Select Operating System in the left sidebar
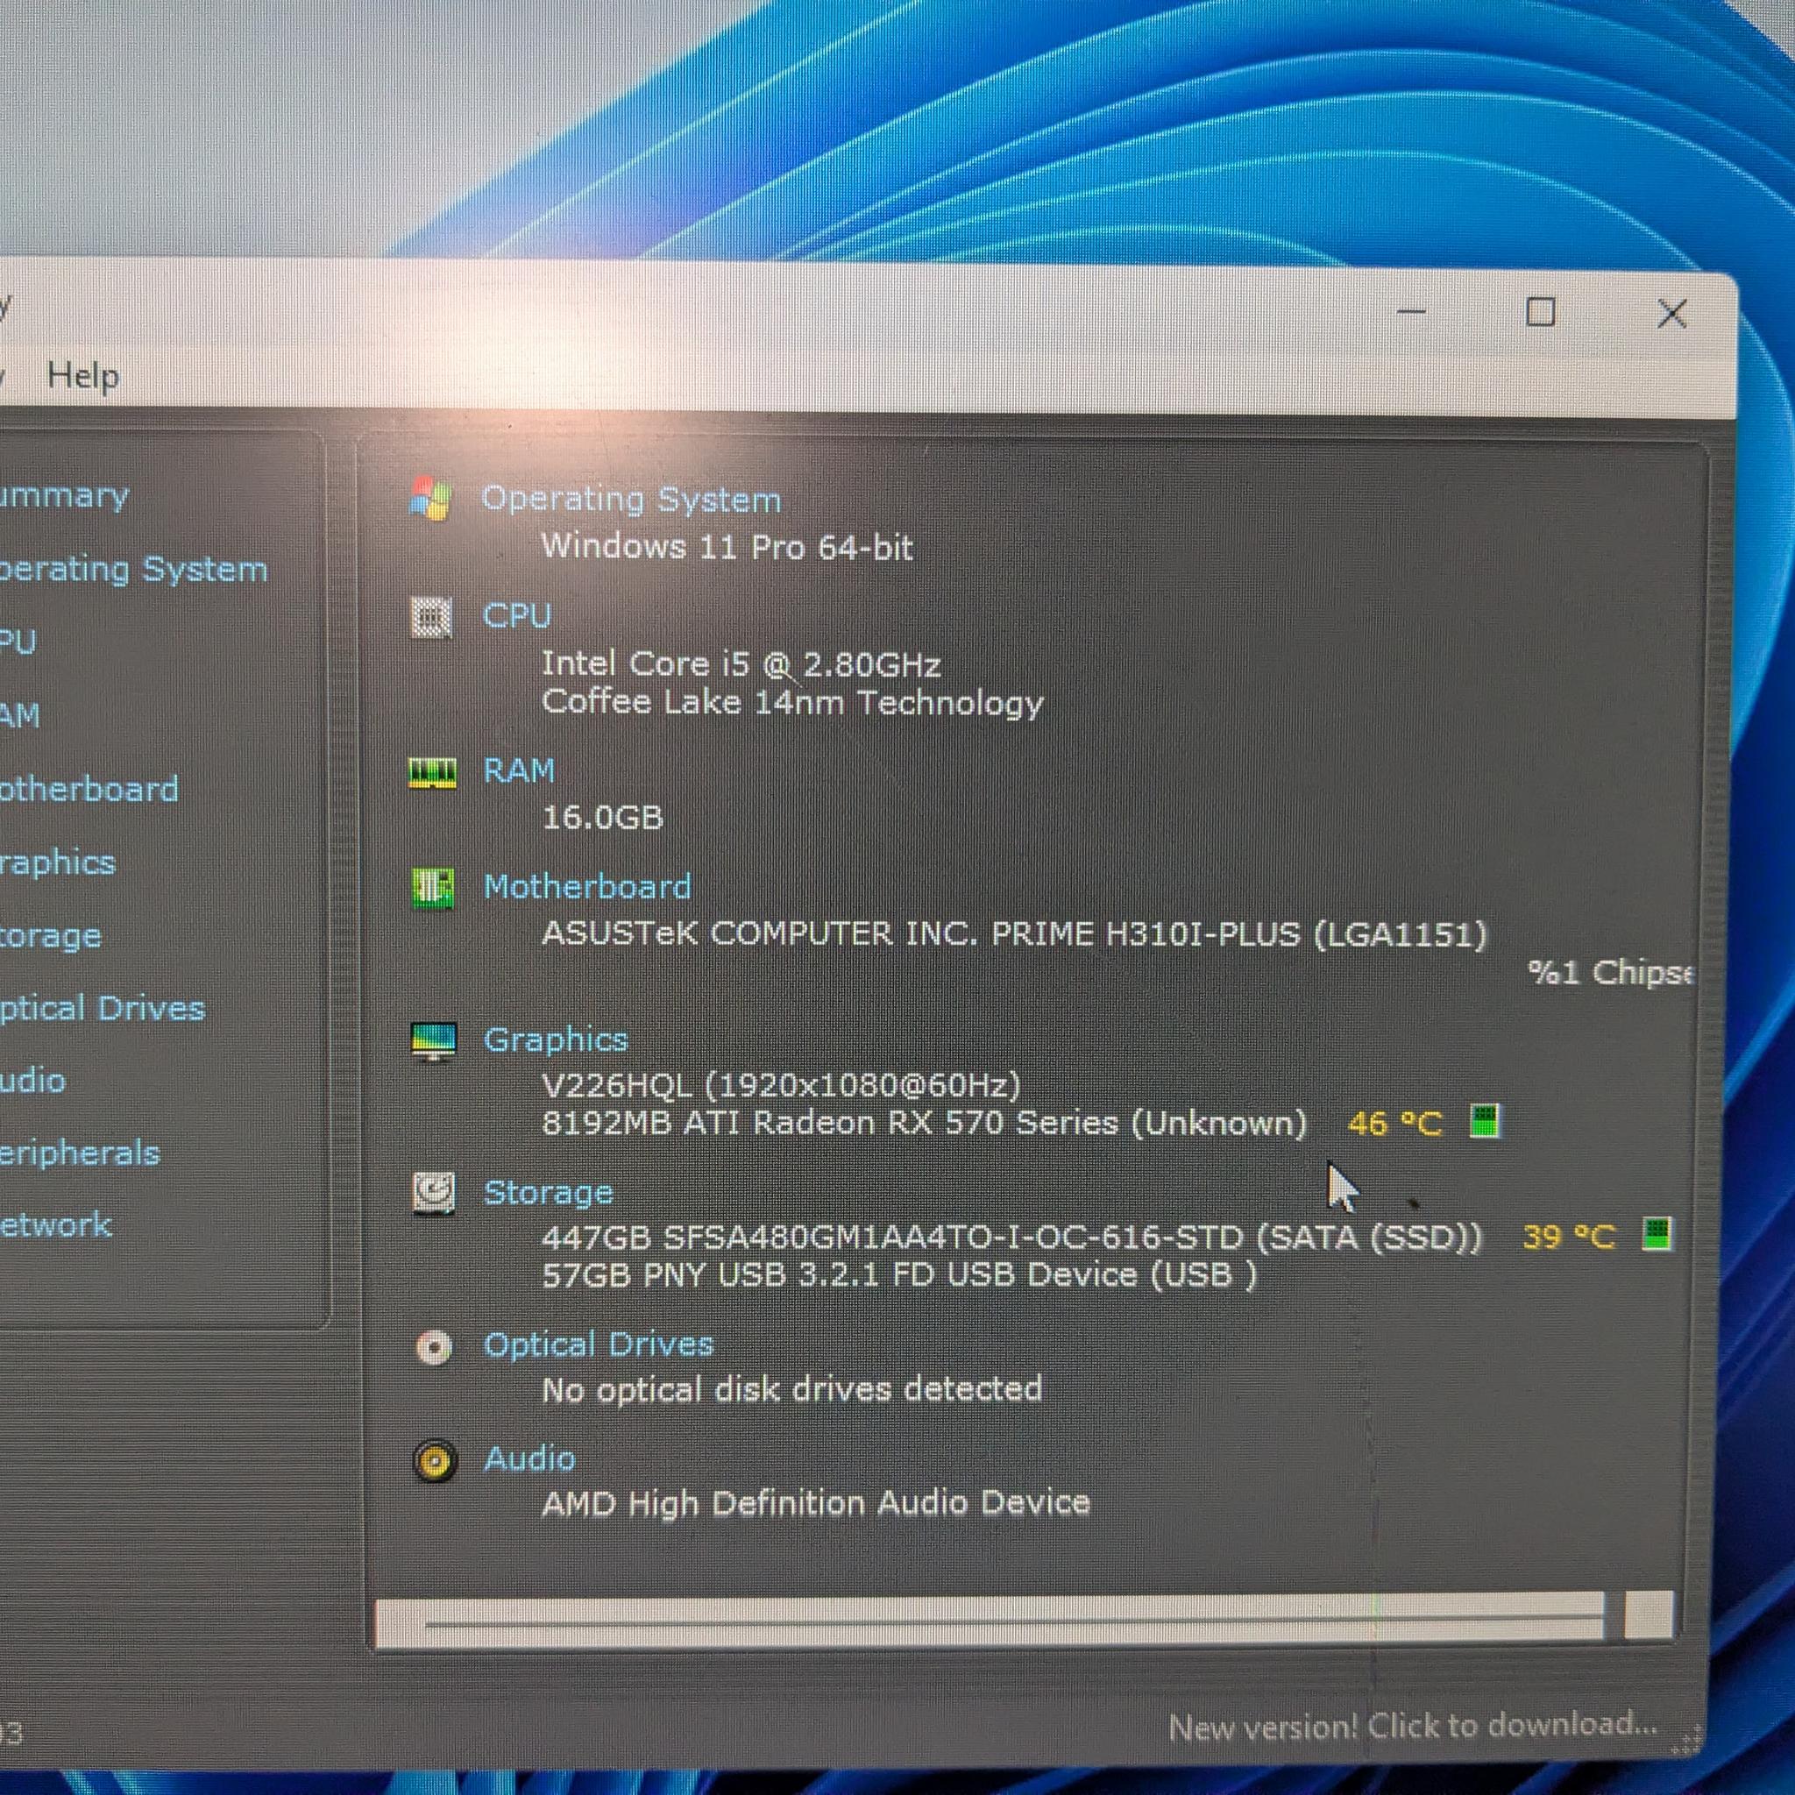Viewport: 1795px width, 1795px height. pyautogui.click(x=133, y=569)
